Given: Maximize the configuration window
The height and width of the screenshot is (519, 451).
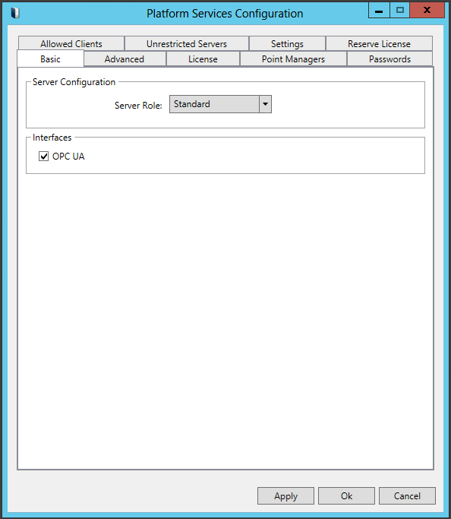Looking at the screenshot, I should pyautogui.click(x=399, y=11).
